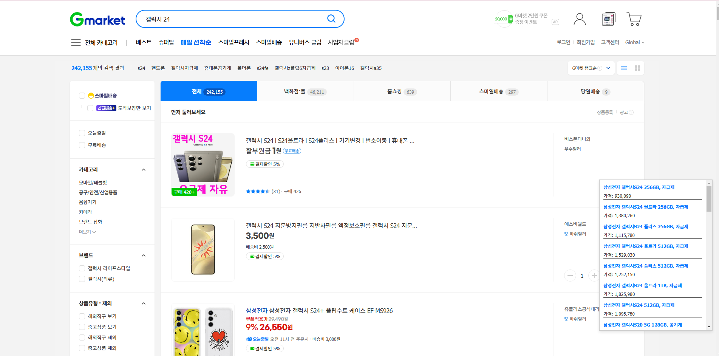Open 갤럭시S24 울트라 1TB 자급제 link

[642, 285]
